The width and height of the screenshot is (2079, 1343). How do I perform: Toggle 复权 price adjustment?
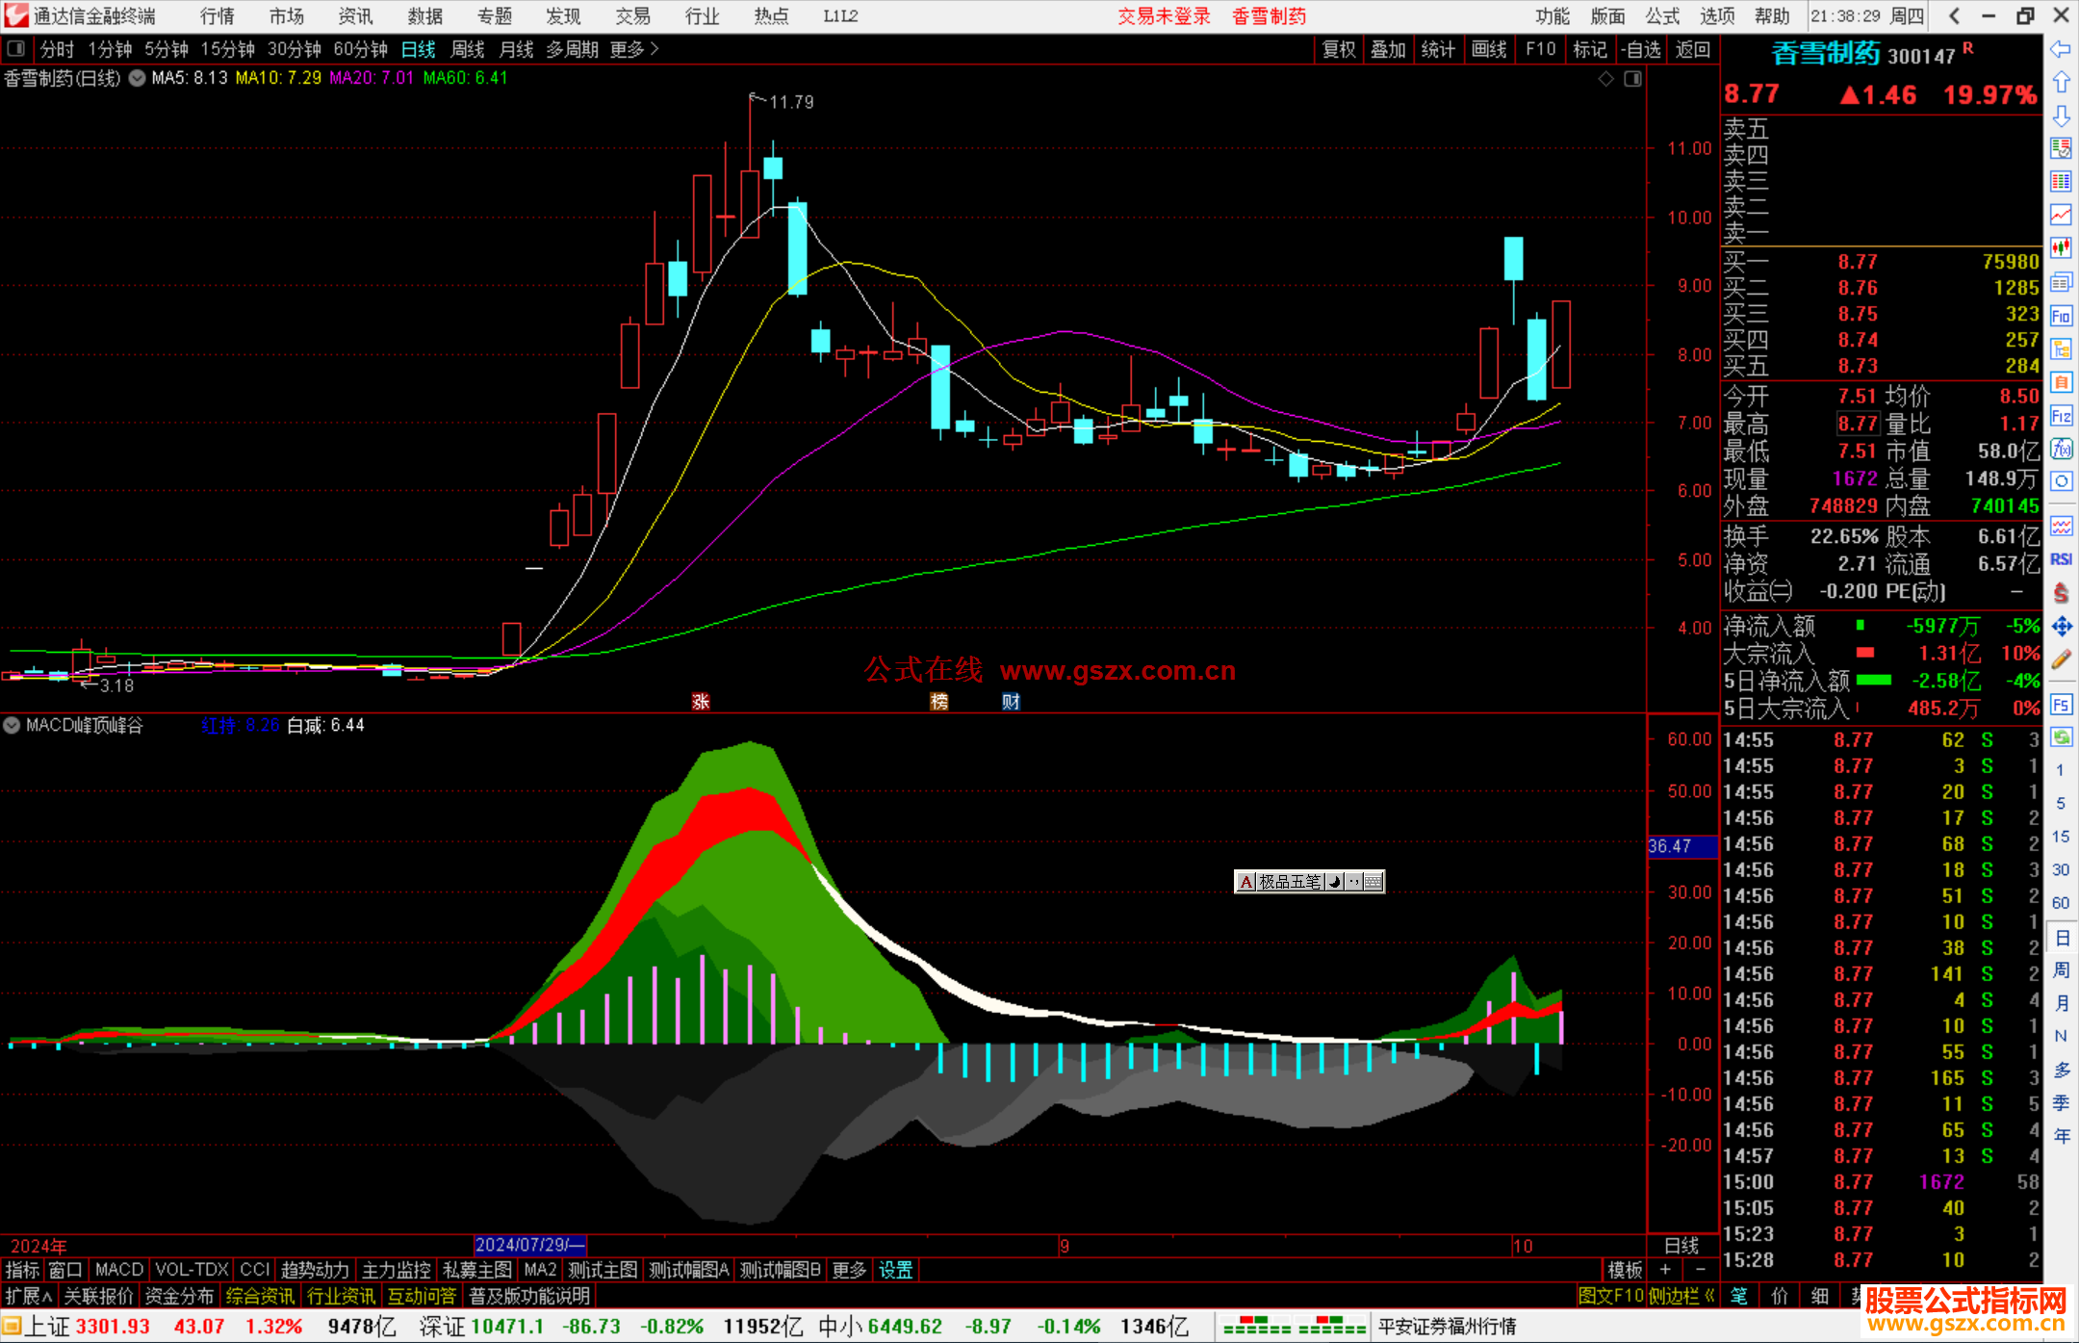(x=1339, y=49)
